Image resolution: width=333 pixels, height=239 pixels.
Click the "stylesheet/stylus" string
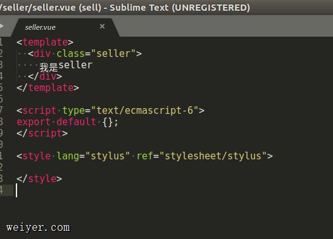(x=213, y=156)
